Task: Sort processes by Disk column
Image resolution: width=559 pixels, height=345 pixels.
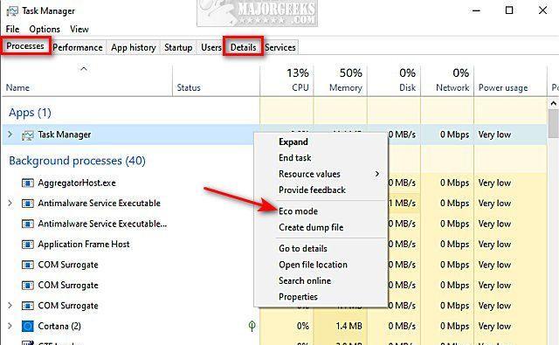Action: coord(408,87)
